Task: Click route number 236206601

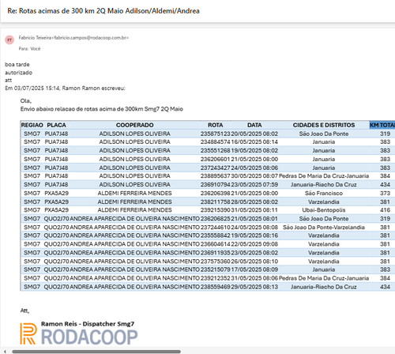Action: pos(216,160)
